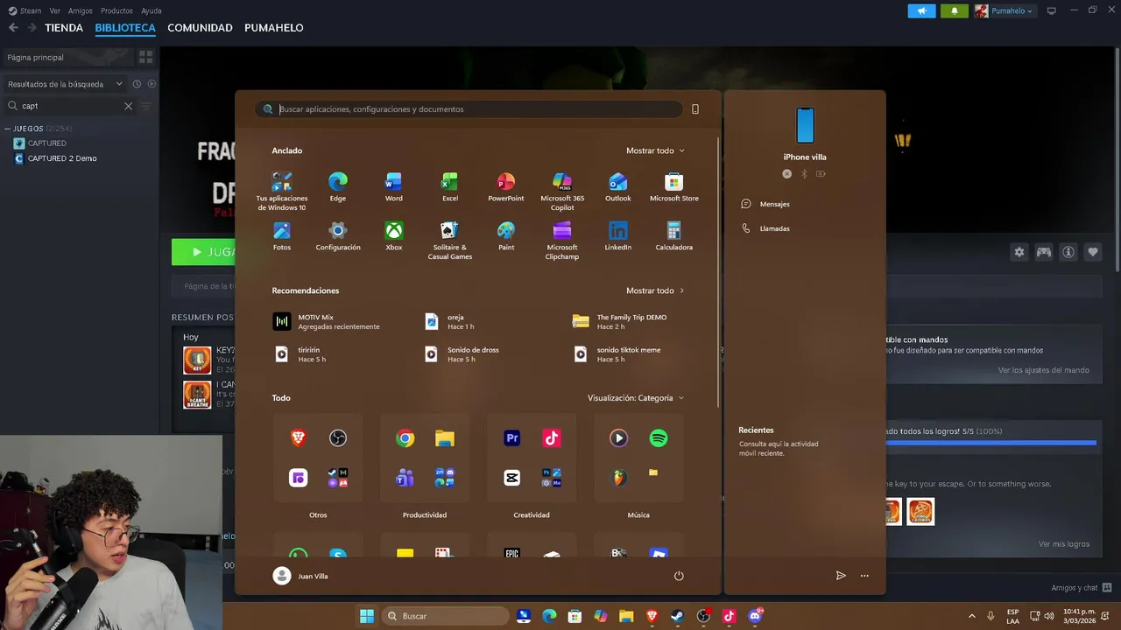Screen dimensions: 1121x630
Task: Open Excel in the Start menu
Action: tap(449, 186)
